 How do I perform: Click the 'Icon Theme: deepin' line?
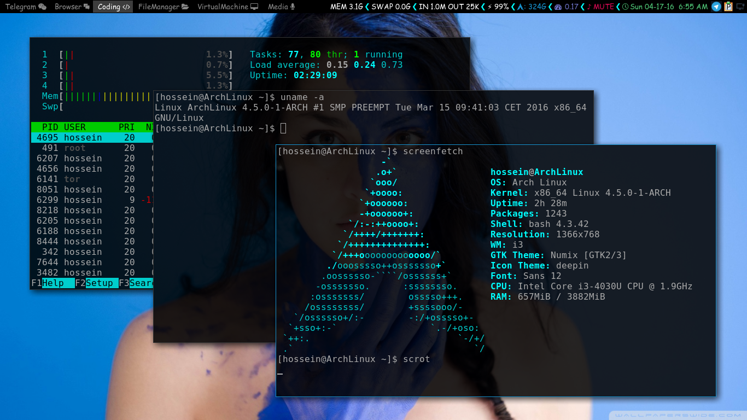540,266
